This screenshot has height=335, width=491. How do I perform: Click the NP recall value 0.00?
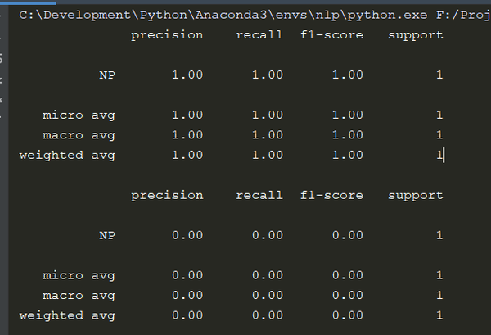point(267,235)
